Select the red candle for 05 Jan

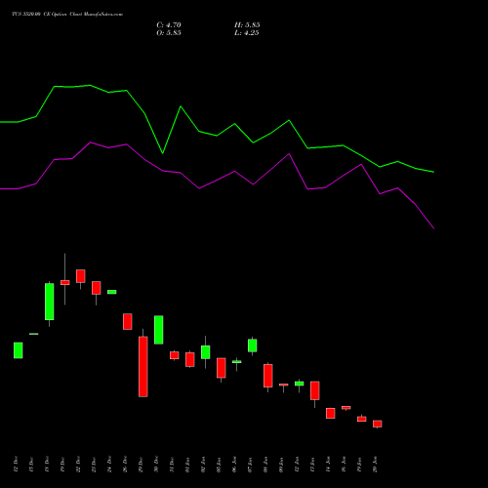tap(222, 368)
